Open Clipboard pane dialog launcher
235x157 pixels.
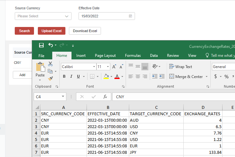pos(57,86)
